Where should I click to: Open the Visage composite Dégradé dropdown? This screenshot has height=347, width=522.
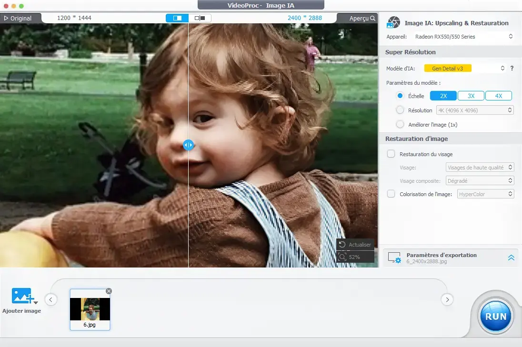[x=480, y=180]
